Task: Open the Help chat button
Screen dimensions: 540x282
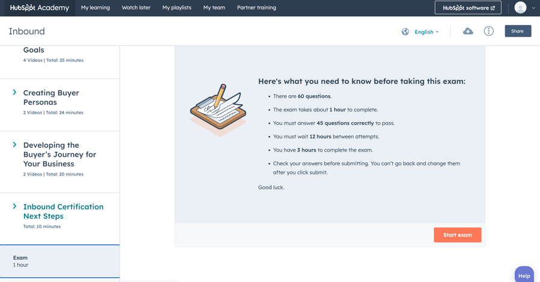Action: click(524, 275)
